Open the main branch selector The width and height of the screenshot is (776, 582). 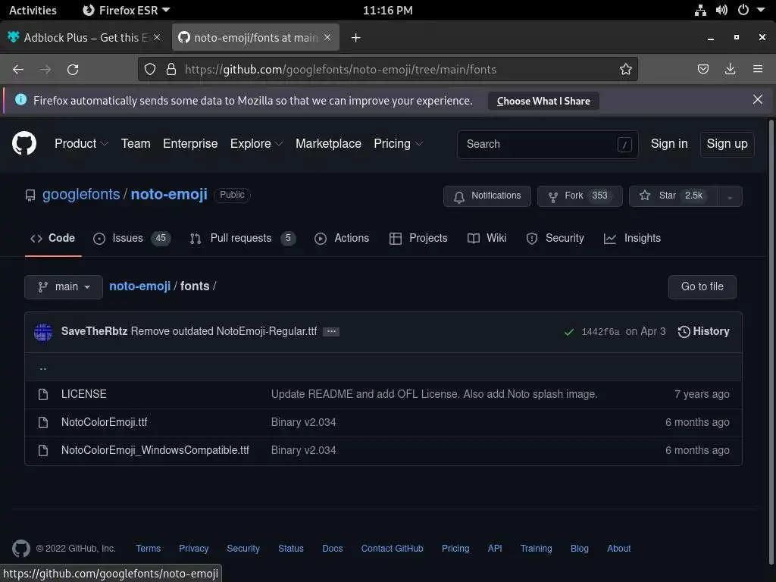point(64,287)
